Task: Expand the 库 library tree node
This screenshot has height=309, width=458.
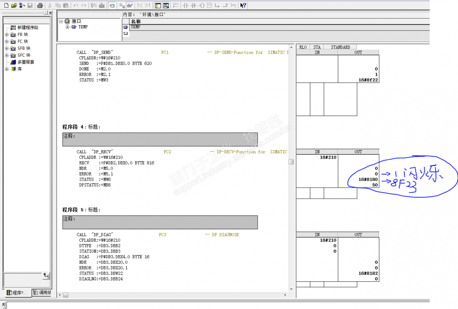Action: pyautogui.click(x=7, y=69)
